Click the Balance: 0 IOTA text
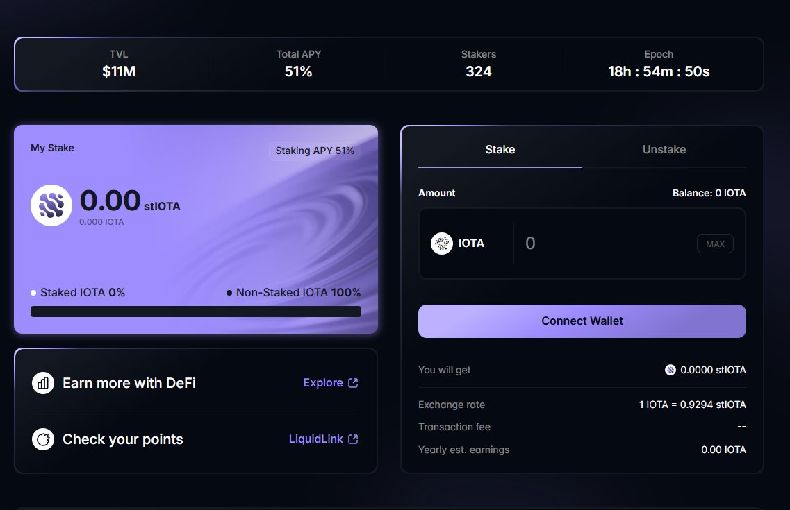This screenshot has width=790, height=510. (709, 193)
